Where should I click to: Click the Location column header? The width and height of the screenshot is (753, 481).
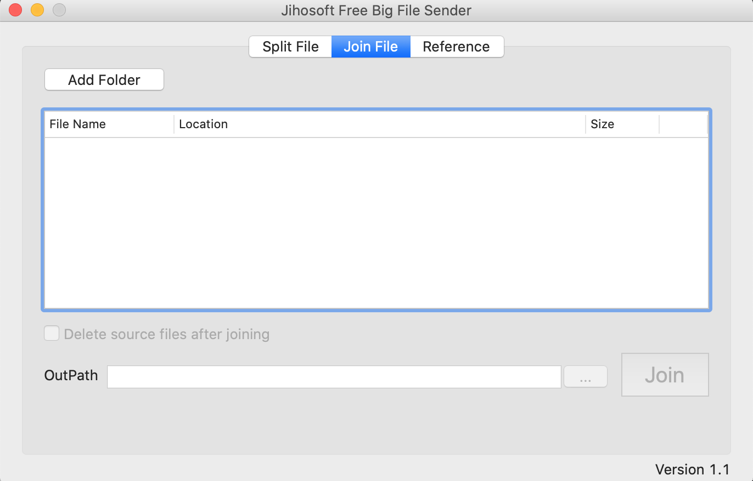coord(380,124)
